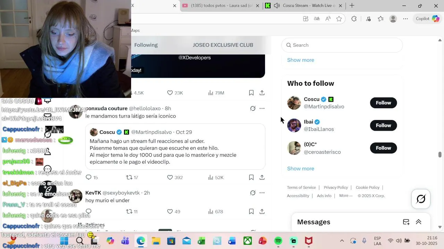Bookmark the conxuda couture quote tweet
Image resolution: width=444 pixels, height=249 pixels.
pyautogui.click(x=251, y=177)
